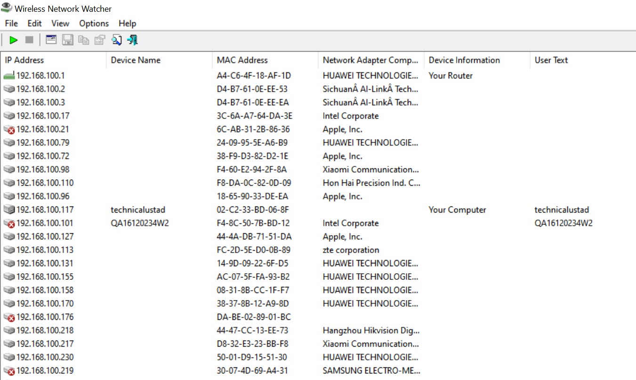
Task: Open Advanced Options window icon in toolbar
Action: pyautogui.click(x=51, y=40)
